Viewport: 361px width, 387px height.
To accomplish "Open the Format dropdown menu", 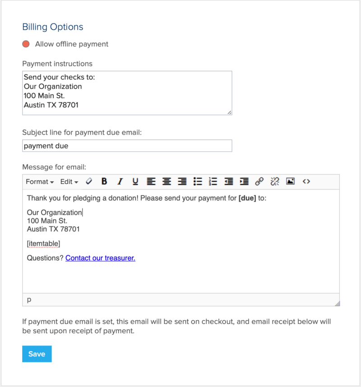I will pos(40,181).
